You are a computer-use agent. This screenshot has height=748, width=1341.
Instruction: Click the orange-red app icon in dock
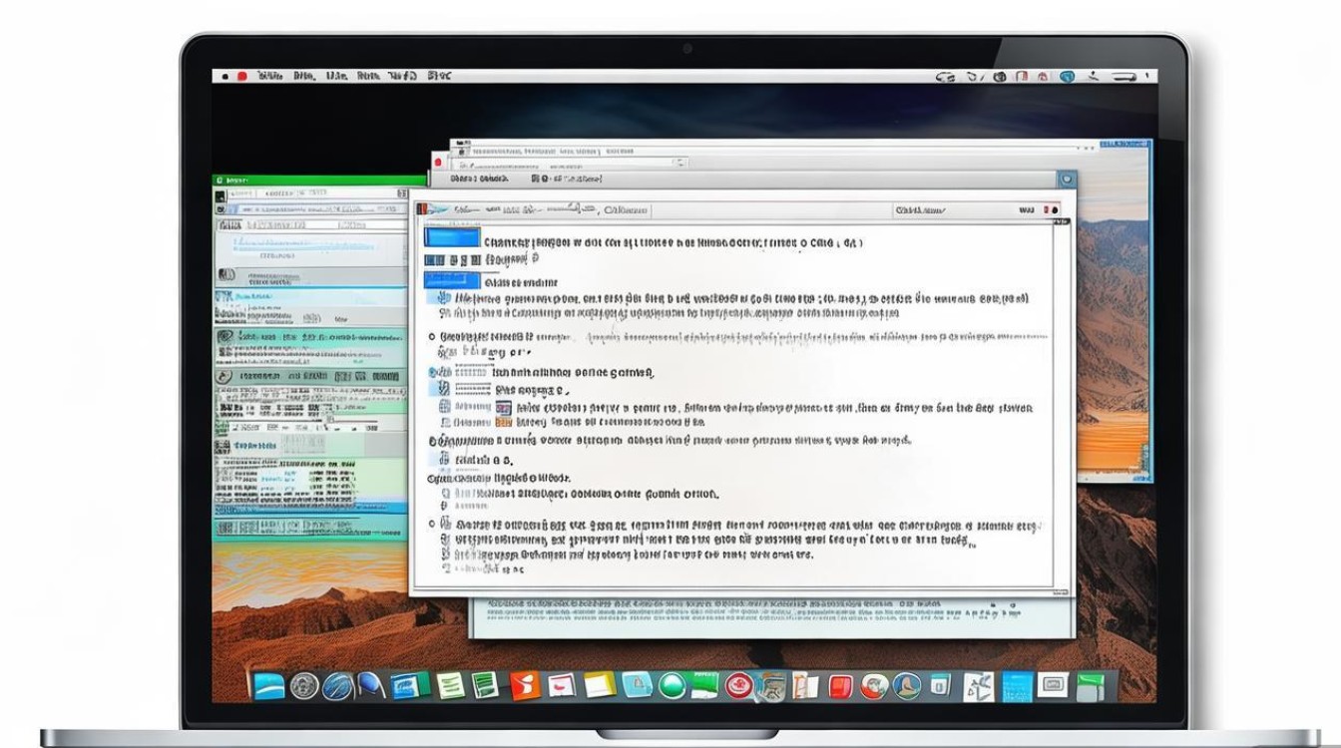pyautogui.click(x=525, y=685)
